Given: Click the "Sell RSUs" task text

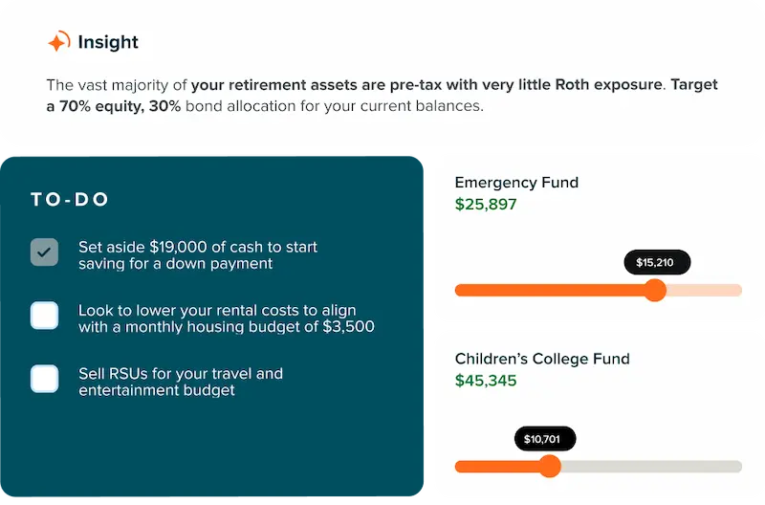Looking at the screenshot, I should [x=180, y=381].
